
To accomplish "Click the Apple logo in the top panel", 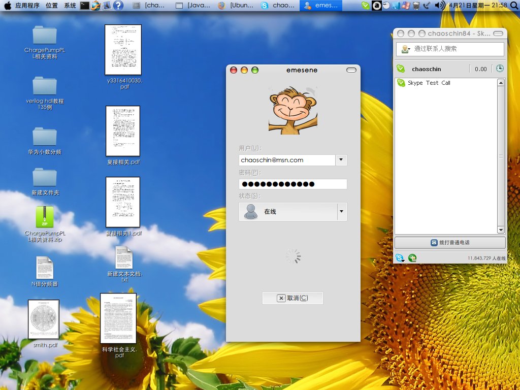I will point(8,5).
